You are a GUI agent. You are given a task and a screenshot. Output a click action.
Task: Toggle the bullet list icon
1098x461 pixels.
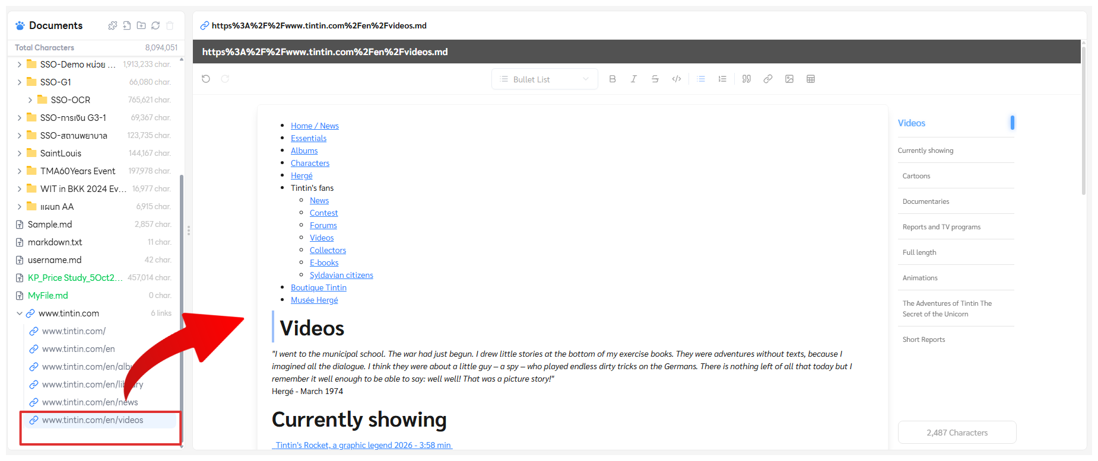(x=701, y=79)
